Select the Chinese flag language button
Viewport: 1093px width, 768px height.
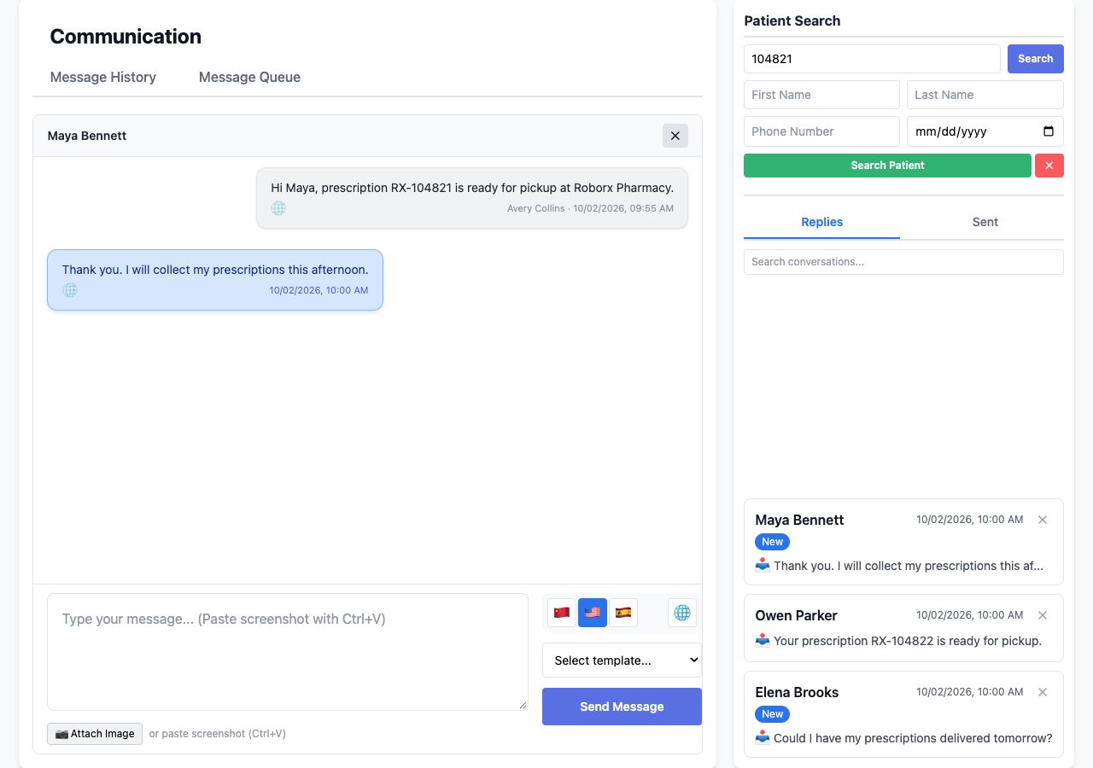pyautogui.click(x=562, y=613)
